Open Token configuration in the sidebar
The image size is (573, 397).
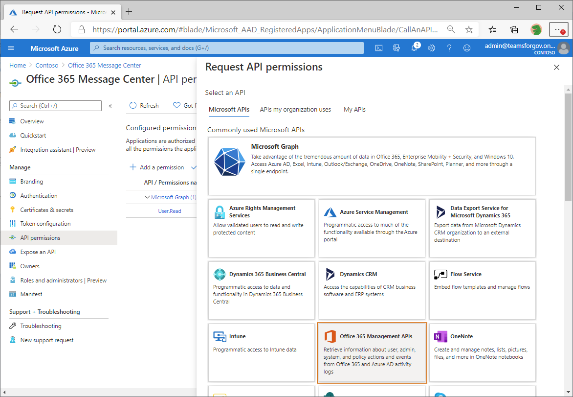tap(45, 223)
